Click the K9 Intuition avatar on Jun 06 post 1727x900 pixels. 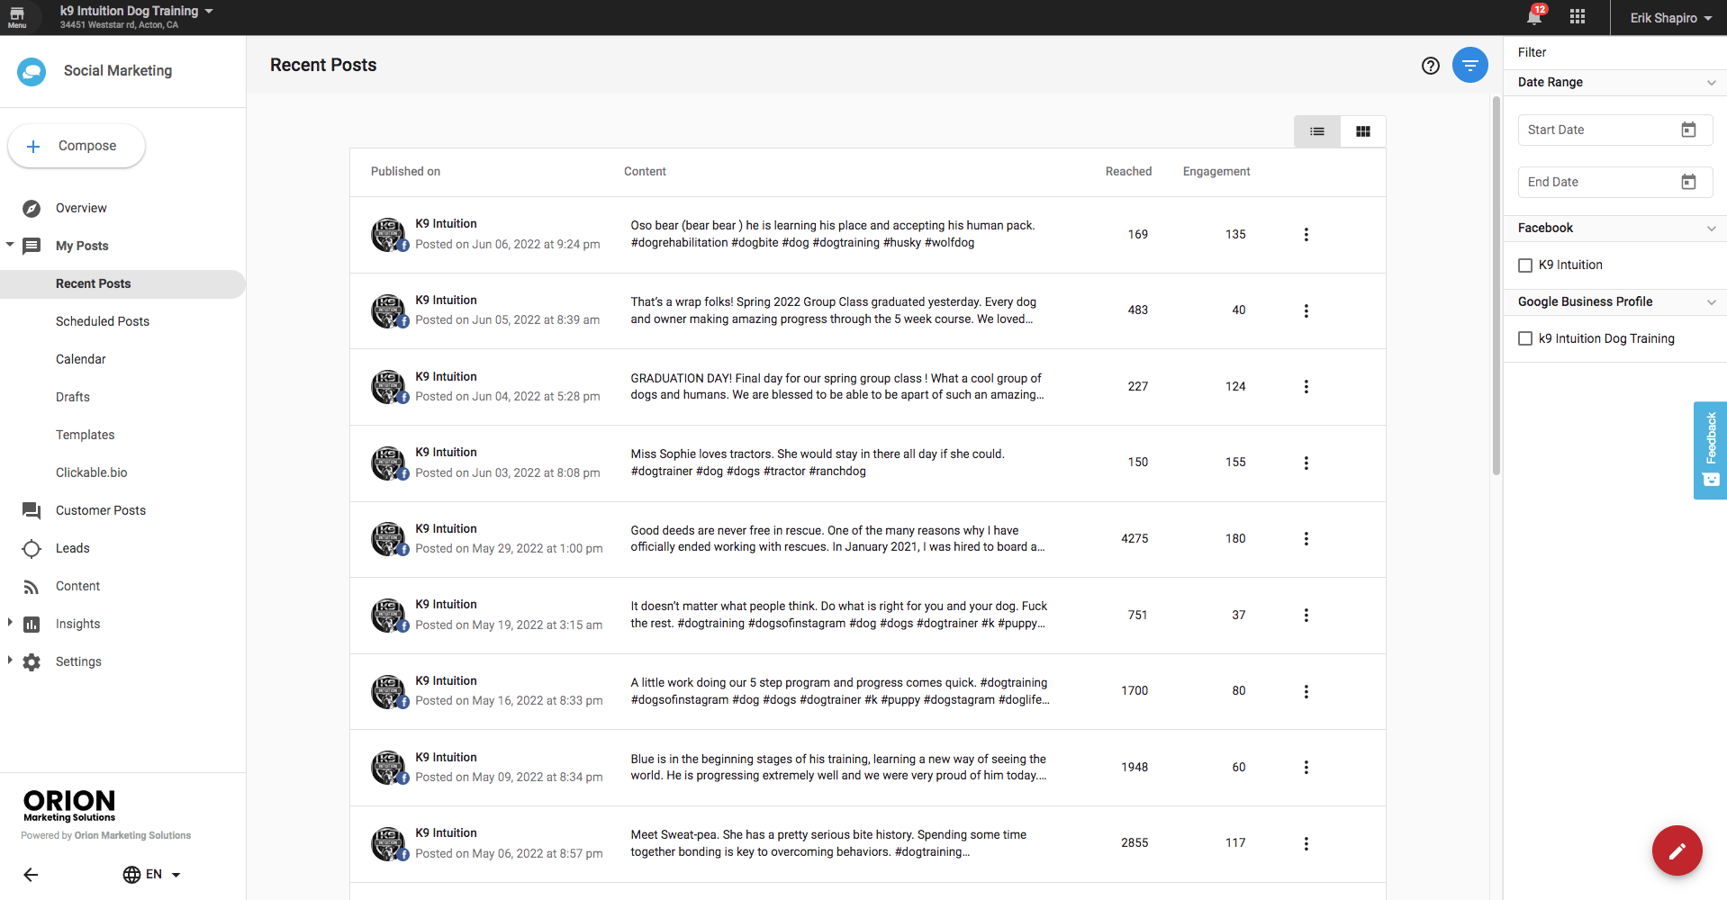pyautogui.click(x=389, y=235)
